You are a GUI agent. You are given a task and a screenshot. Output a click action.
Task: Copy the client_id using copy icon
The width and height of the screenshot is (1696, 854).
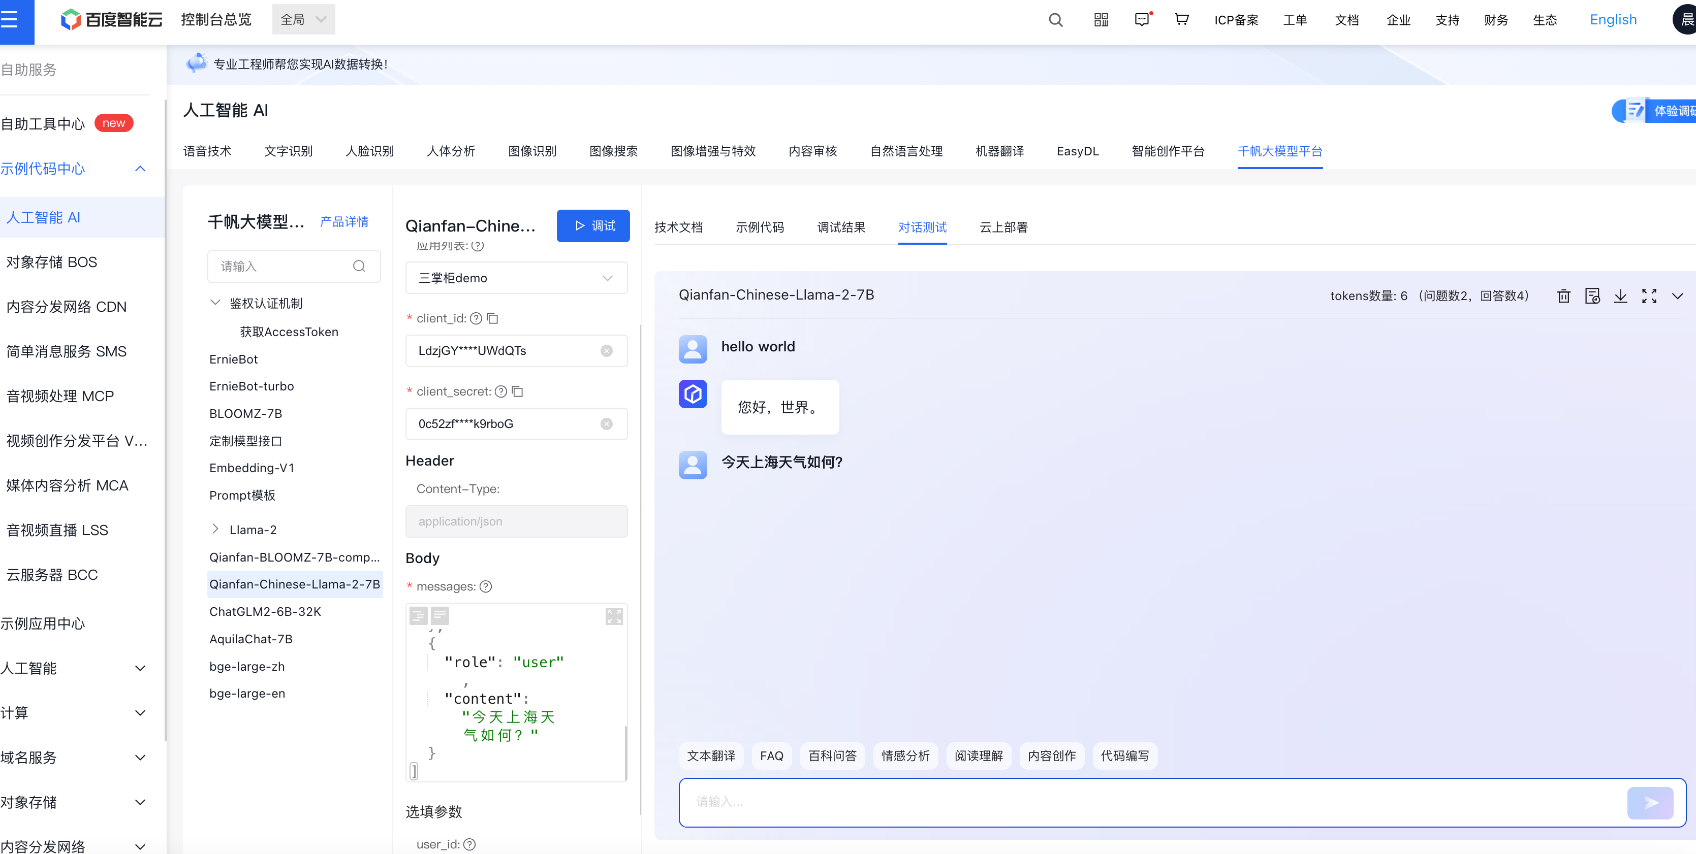[492, 318]
